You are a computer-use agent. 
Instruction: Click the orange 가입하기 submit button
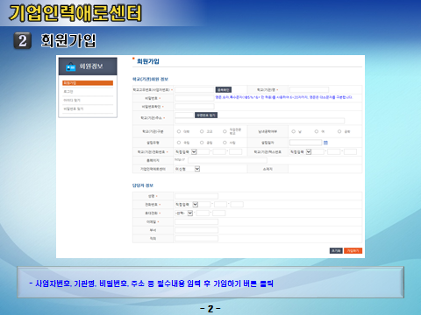pyautogui.click(x=353, y=251)
